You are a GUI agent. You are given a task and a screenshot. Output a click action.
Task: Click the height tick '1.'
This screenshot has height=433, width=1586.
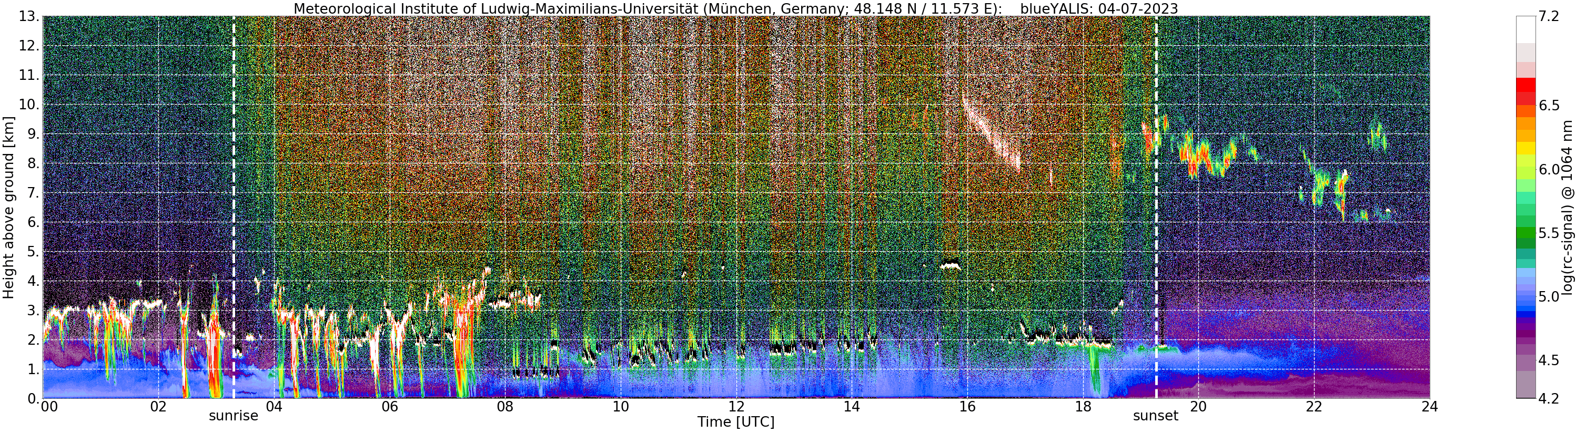tap(33, 369)
